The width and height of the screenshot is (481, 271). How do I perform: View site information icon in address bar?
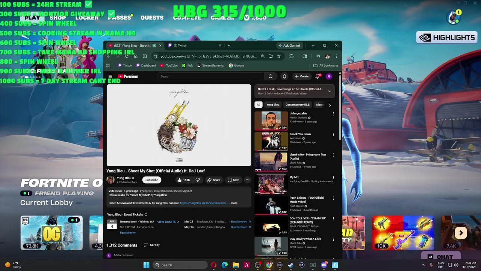coord(155,56)
